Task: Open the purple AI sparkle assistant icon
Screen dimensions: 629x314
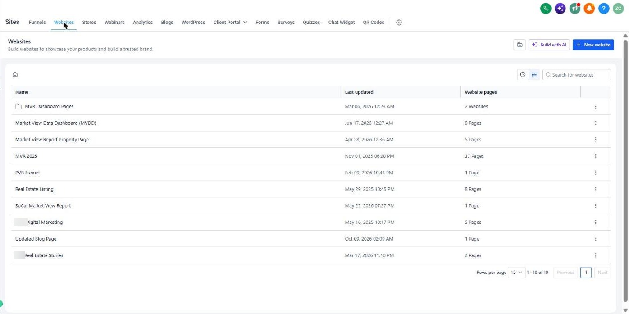Action: coord(560,8)
